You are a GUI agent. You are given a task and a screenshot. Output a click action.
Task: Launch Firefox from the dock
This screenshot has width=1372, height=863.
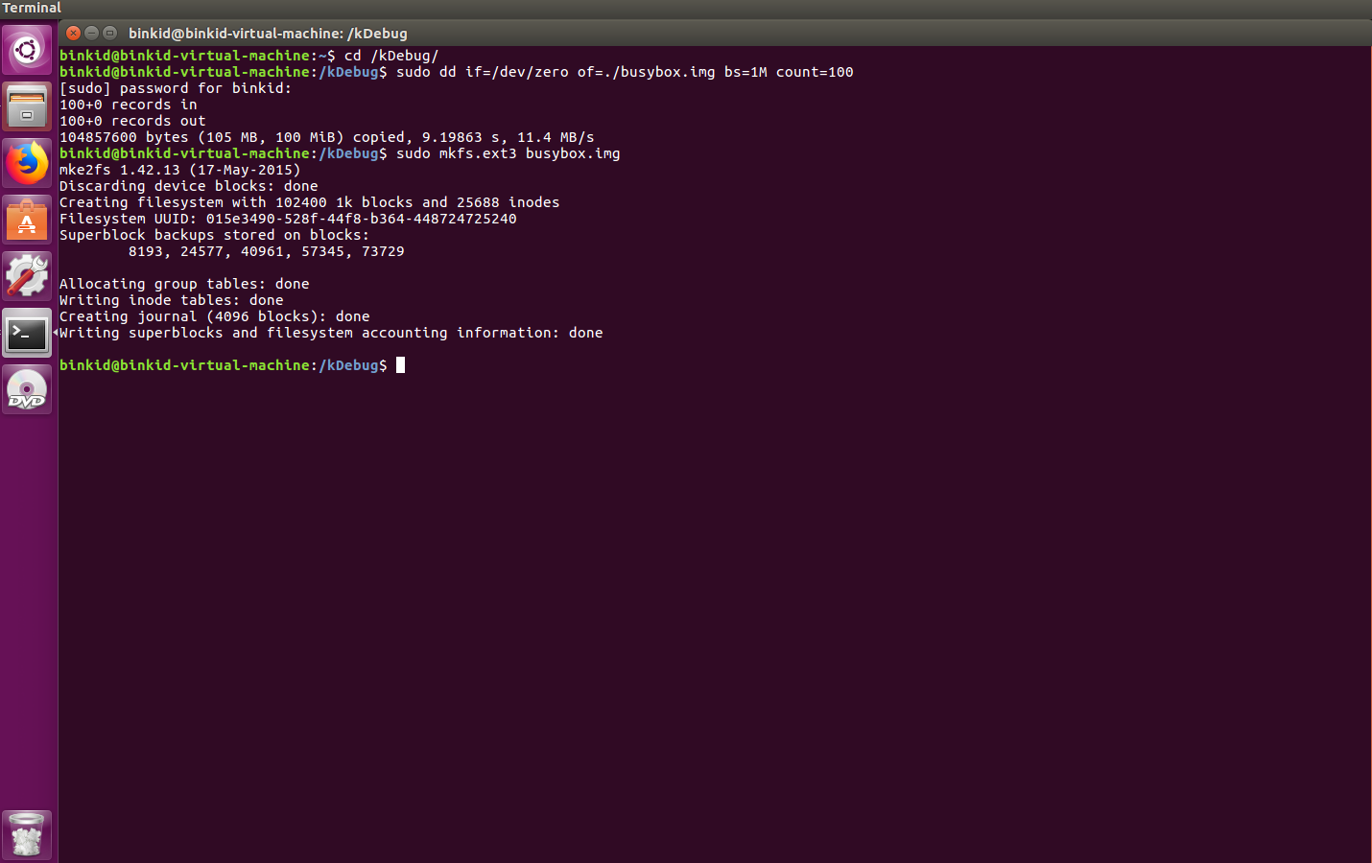27,163
